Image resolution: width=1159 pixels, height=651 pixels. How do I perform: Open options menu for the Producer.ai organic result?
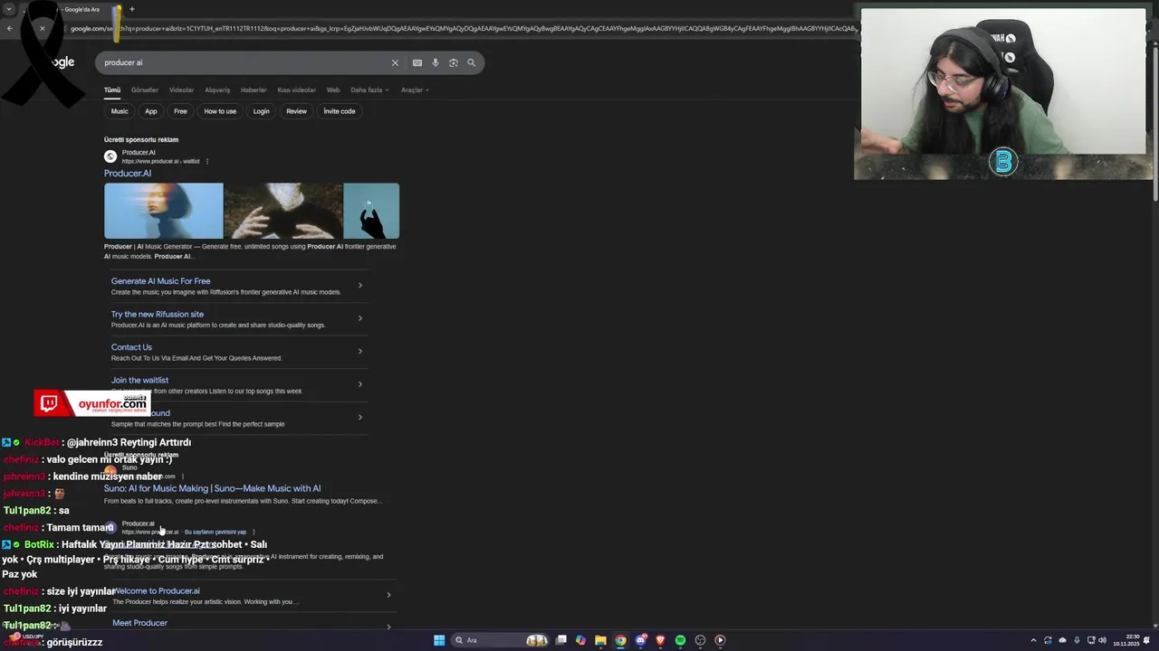[254, 532]
